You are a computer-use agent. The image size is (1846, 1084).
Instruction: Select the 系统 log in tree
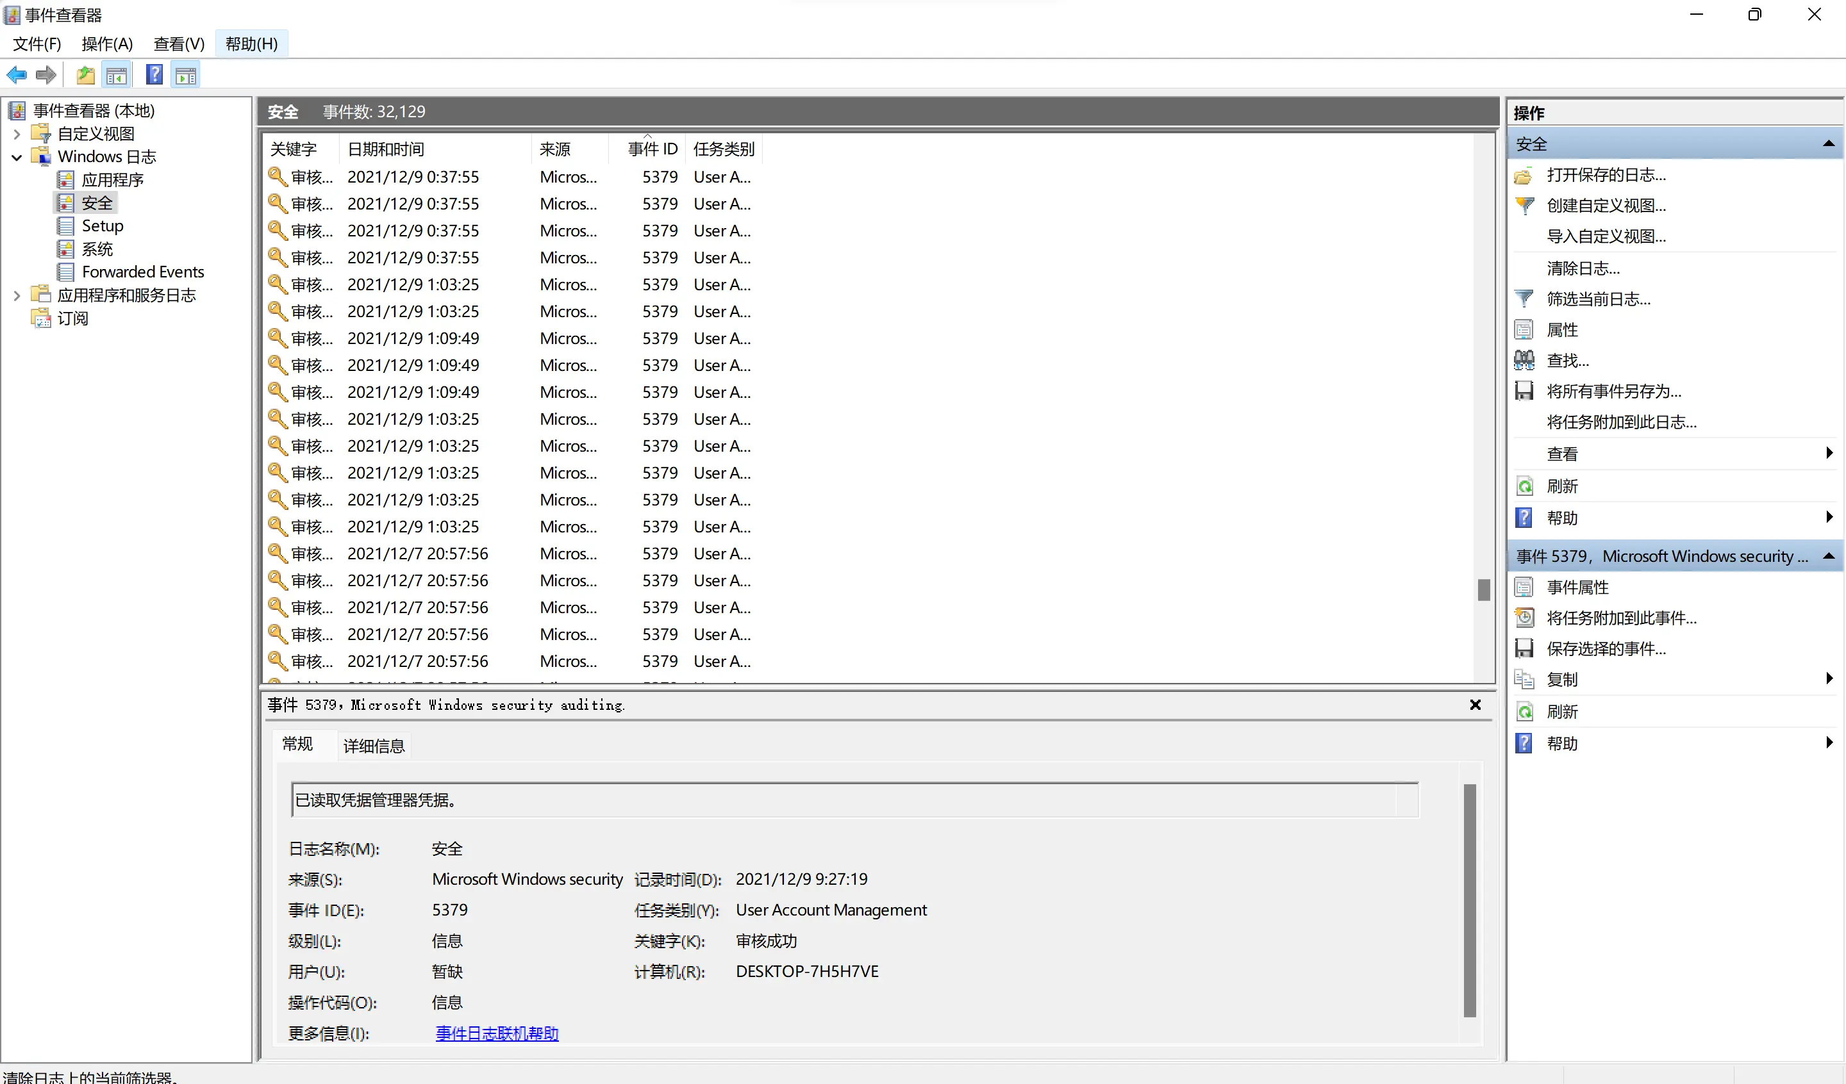point(97,249)
